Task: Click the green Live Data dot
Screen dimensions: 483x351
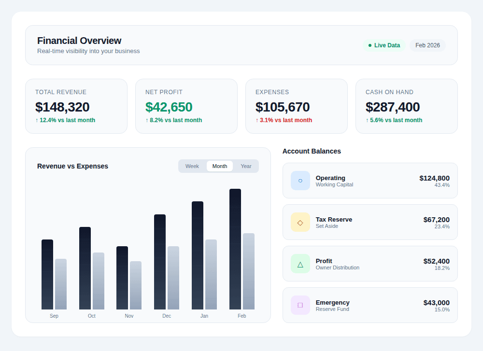Action: click(x=370, y=45)
